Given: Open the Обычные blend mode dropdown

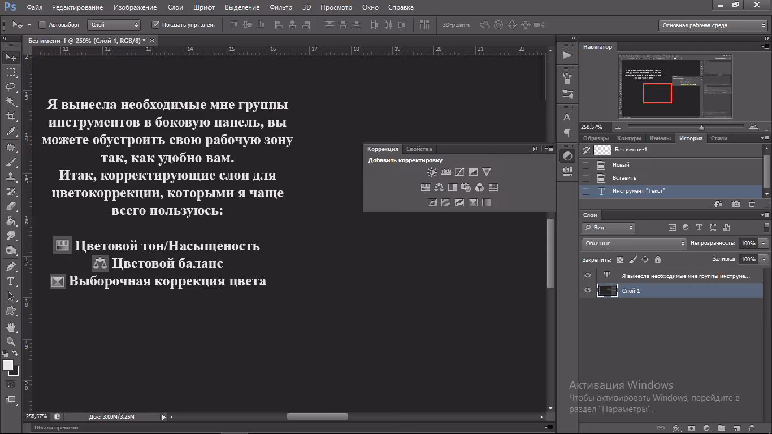Looking at the screenshot, I should tap(634, 244).
